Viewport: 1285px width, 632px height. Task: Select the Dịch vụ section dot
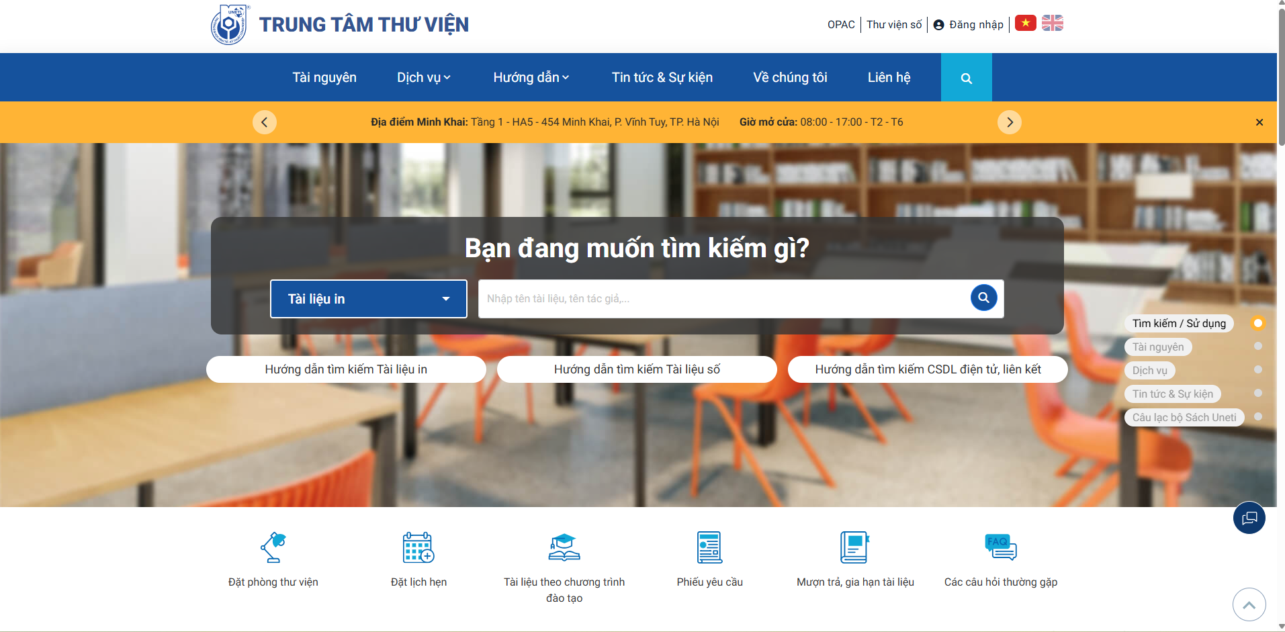point(1257,370)
